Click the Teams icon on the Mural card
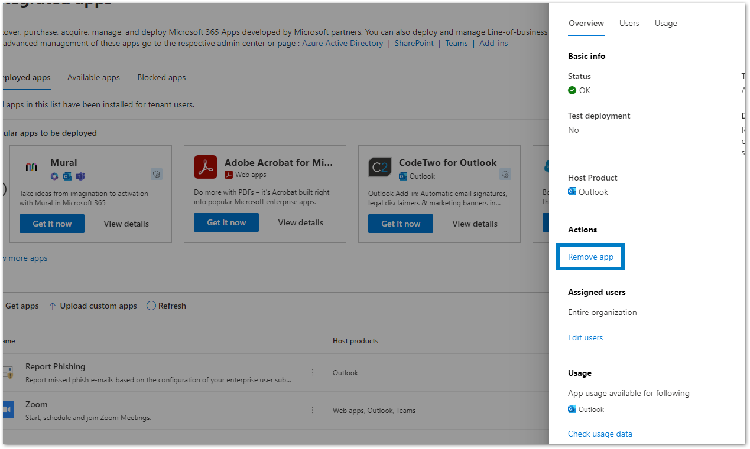750x449 pixels. tap(80, 176)
